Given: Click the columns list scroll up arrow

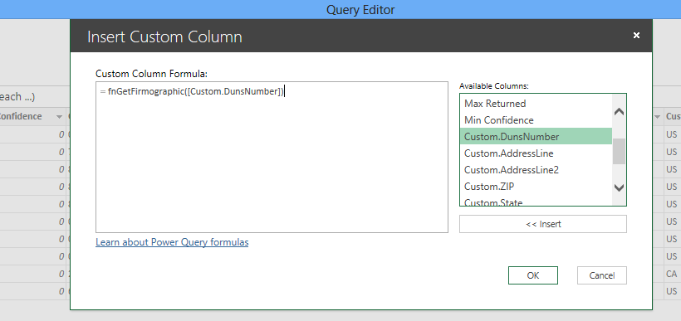Looking at the screenshot, I should pos(619,112).
